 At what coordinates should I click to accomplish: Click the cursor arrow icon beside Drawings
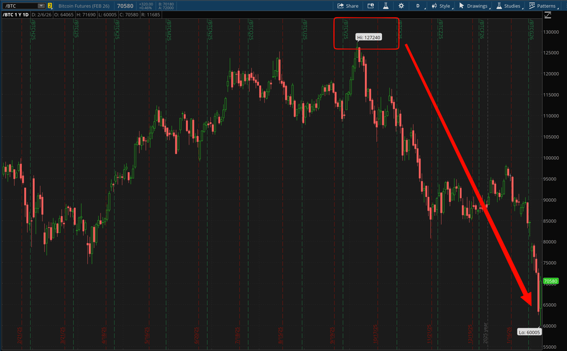pyautogui.click(x=461, y=6)
